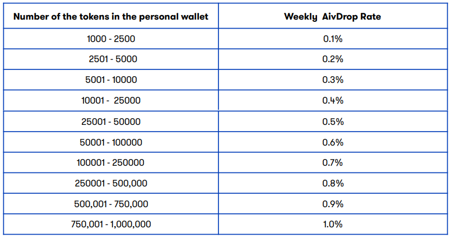Click the 'Number of the tokens' column header
This screenshot has height=238, width=451.
(x=111, y=16)
